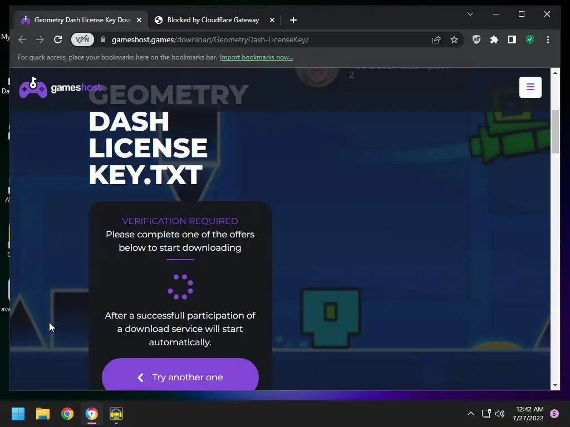Viewport: 570px width, 427px height.
Task: Show hidden system tray icons
Action: [x=470, y=414]
